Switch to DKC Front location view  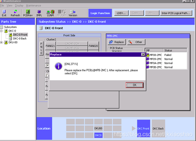tap(144, 129)
